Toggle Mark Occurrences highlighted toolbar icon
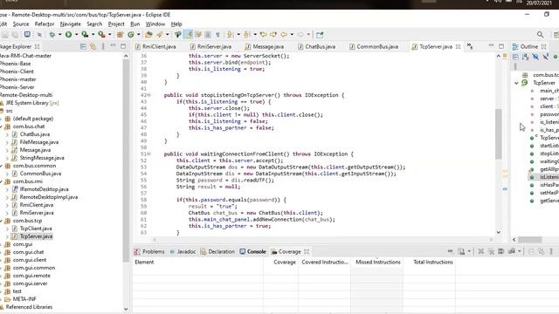The height and width of the screenshot is (314, 559). 189,35
